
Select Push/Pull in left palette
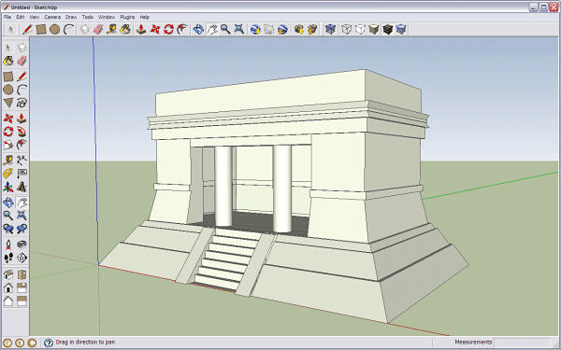[x=22, y=118]
